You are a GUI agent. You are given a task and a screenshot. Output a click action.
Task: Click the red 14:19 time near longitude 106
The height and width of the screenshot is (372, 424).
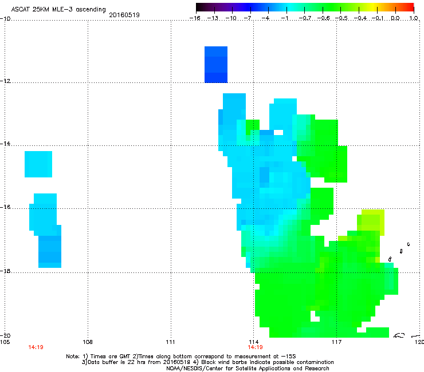(x=36, y=347)
